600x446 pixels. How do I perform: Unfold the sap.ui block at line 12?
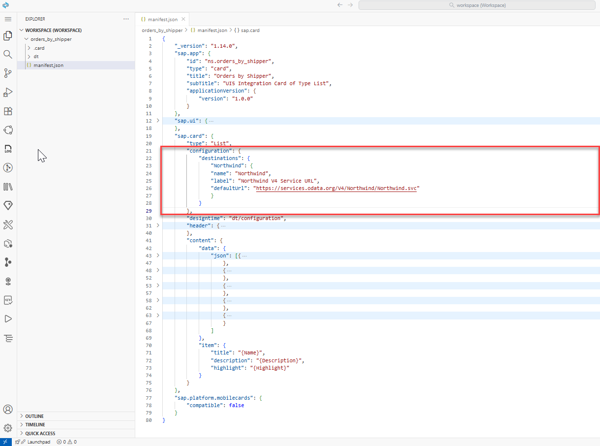[x=158, y=121]
